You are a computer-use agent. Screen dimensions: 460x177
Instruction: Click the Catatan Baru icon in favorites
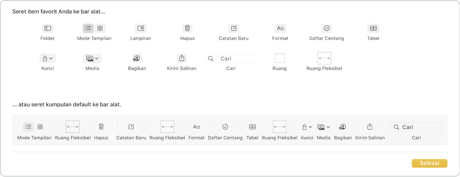pos(234,28)
